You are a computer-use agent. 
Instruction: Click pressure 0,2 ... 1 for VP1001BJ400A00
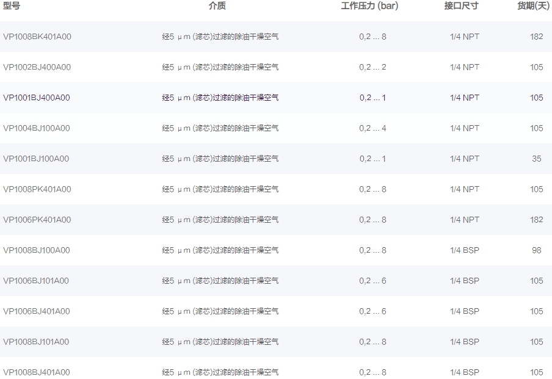[x=373, y=98]
